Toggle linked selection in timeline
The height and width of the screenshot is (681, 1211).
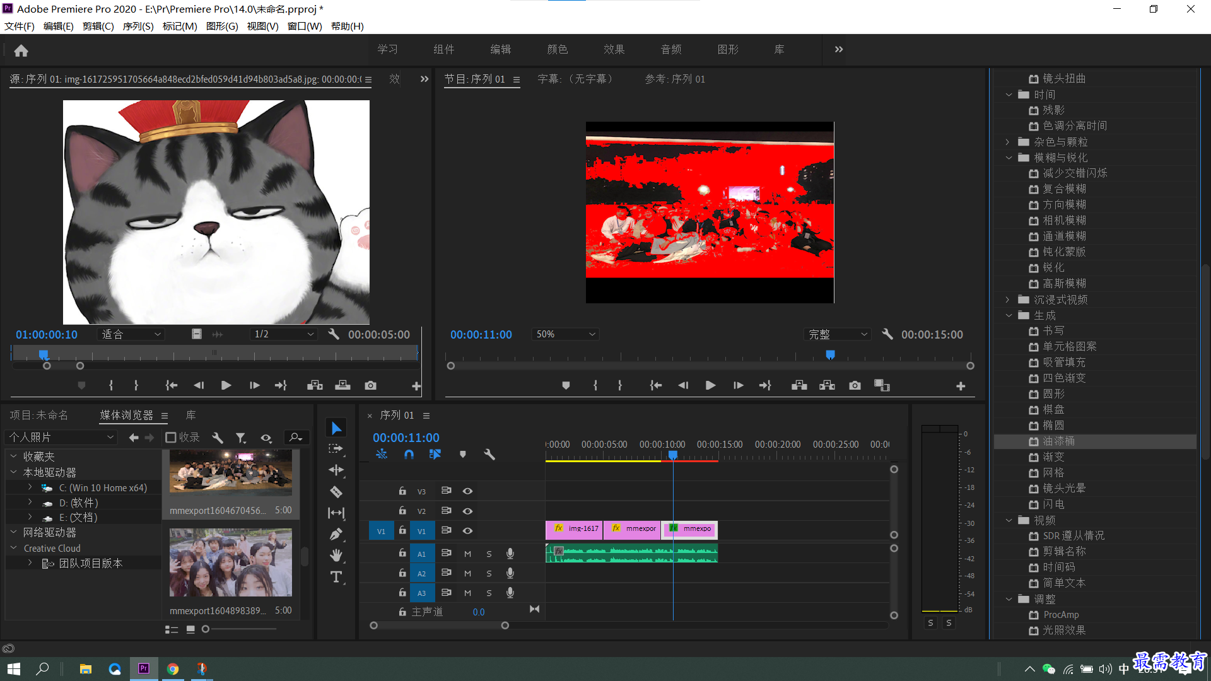point(435,454)
